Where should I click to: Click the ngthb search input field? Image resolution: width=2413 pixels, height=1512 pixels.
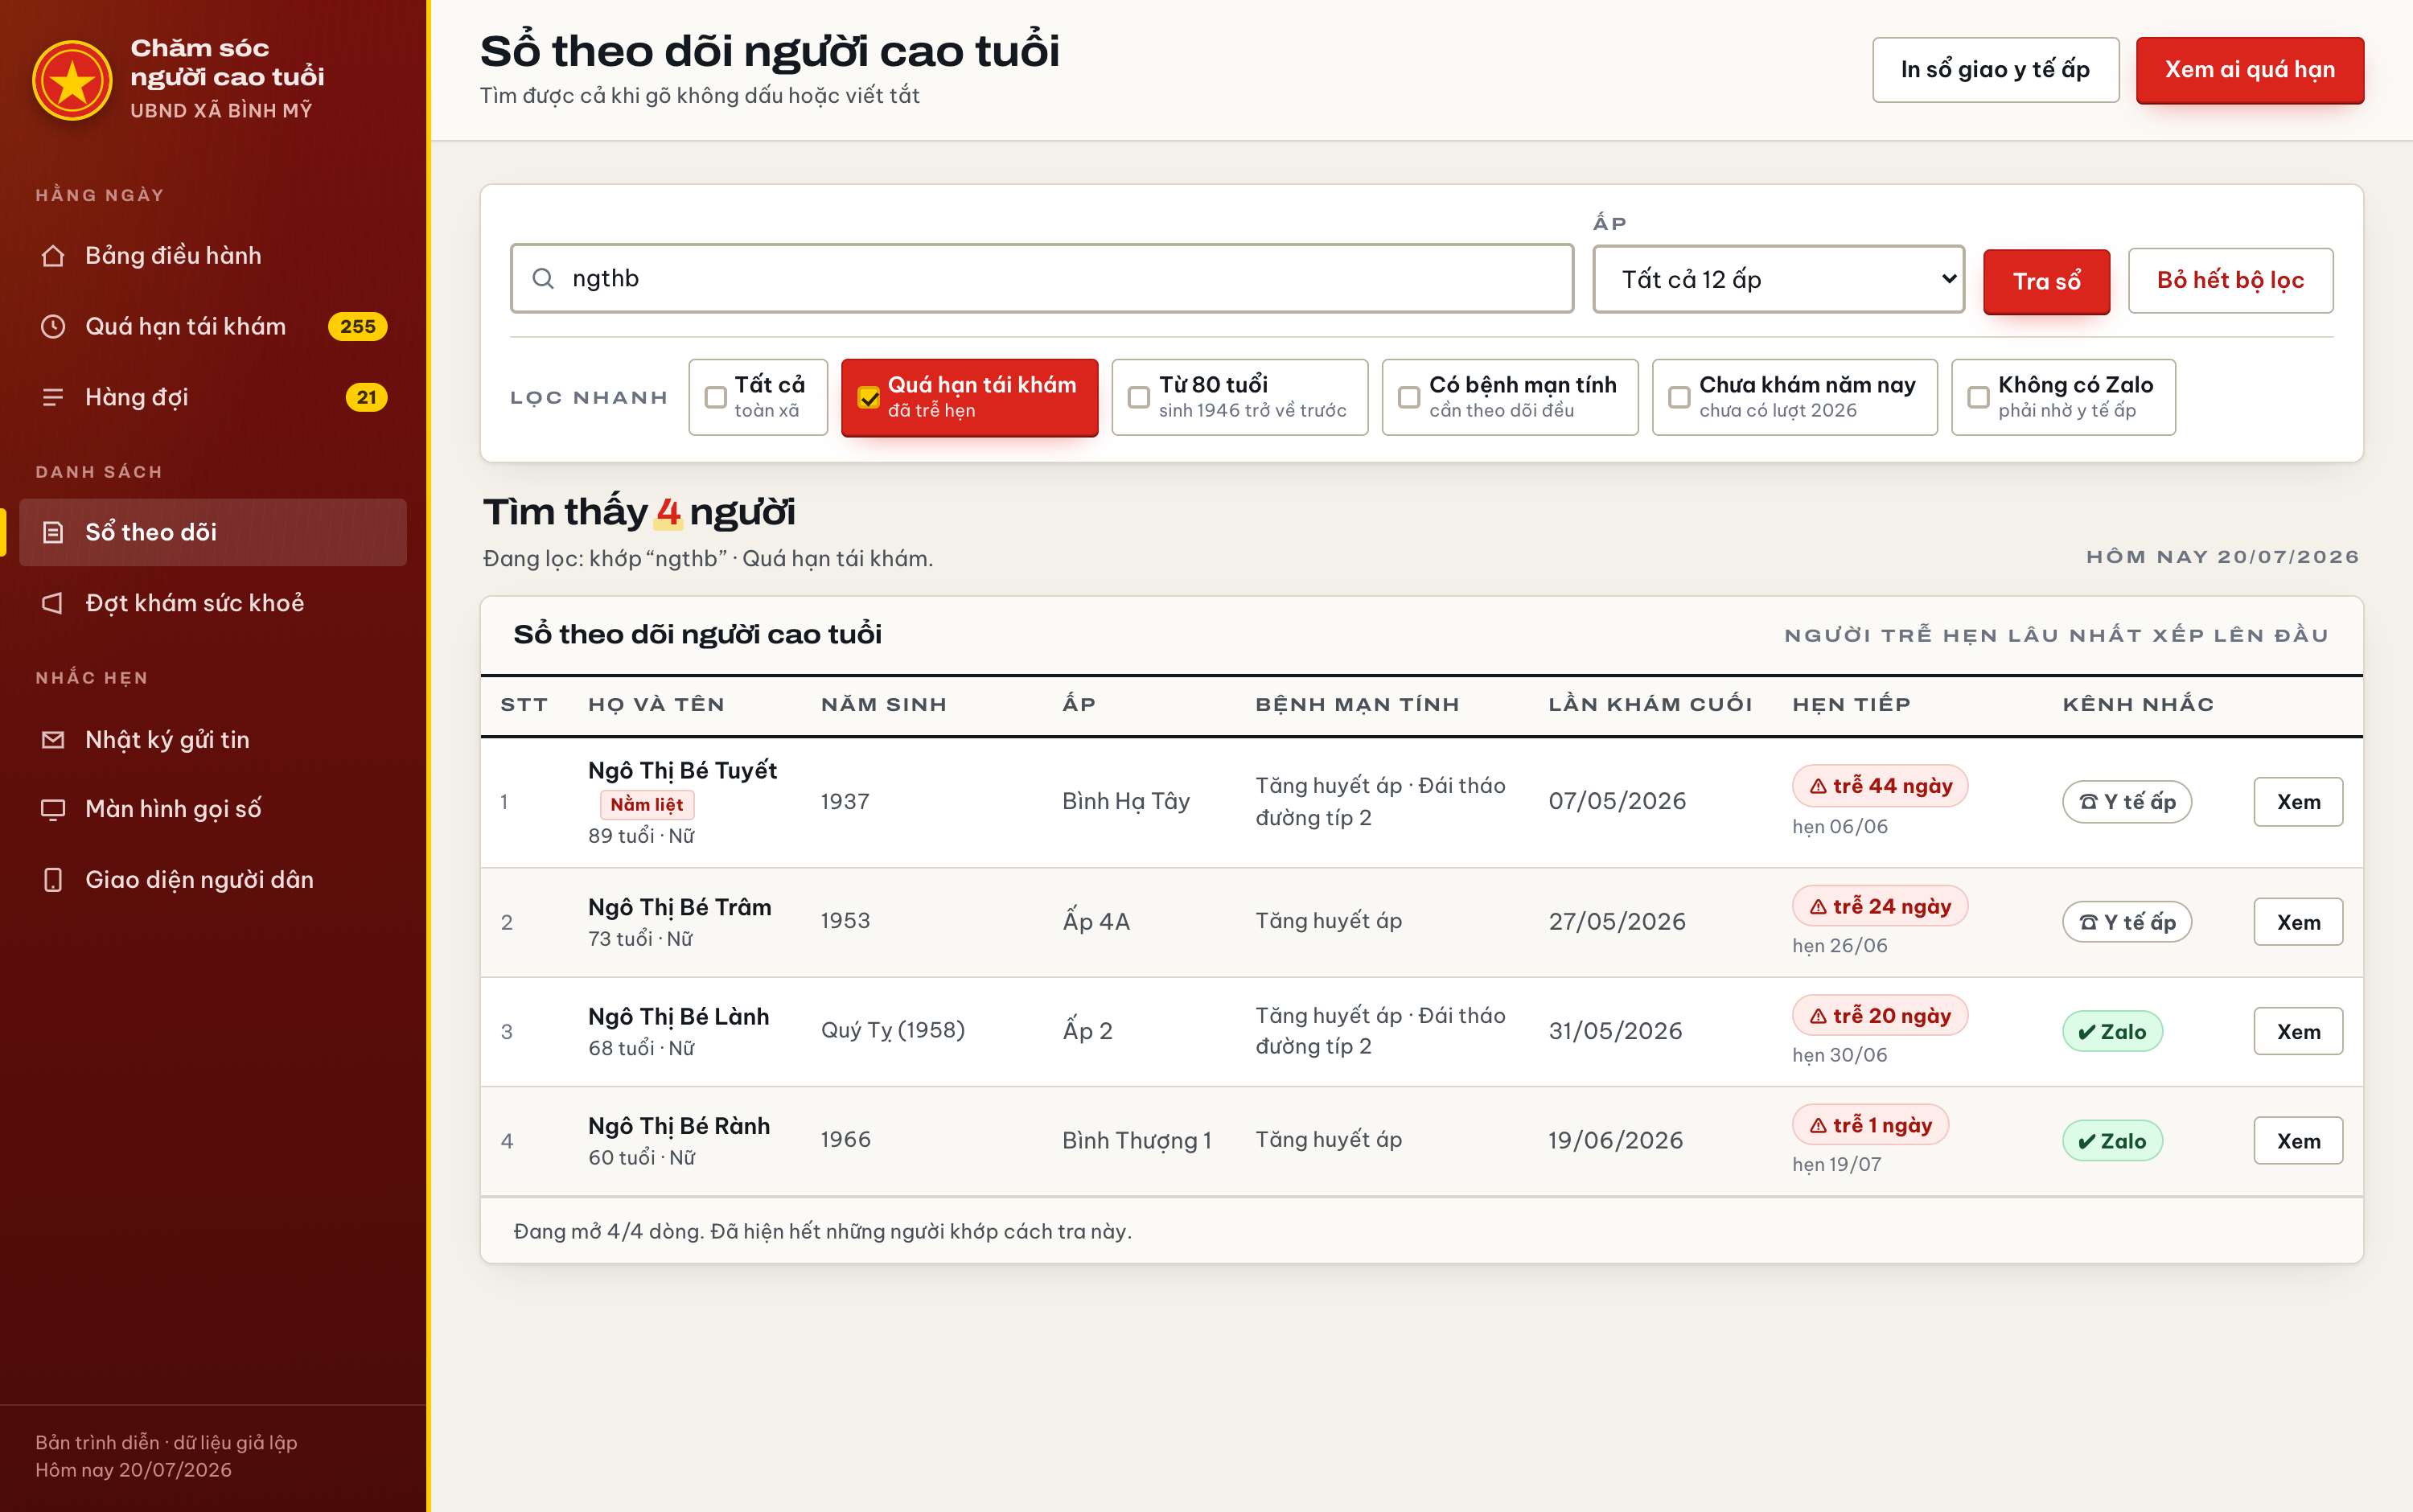point(1042,279)
